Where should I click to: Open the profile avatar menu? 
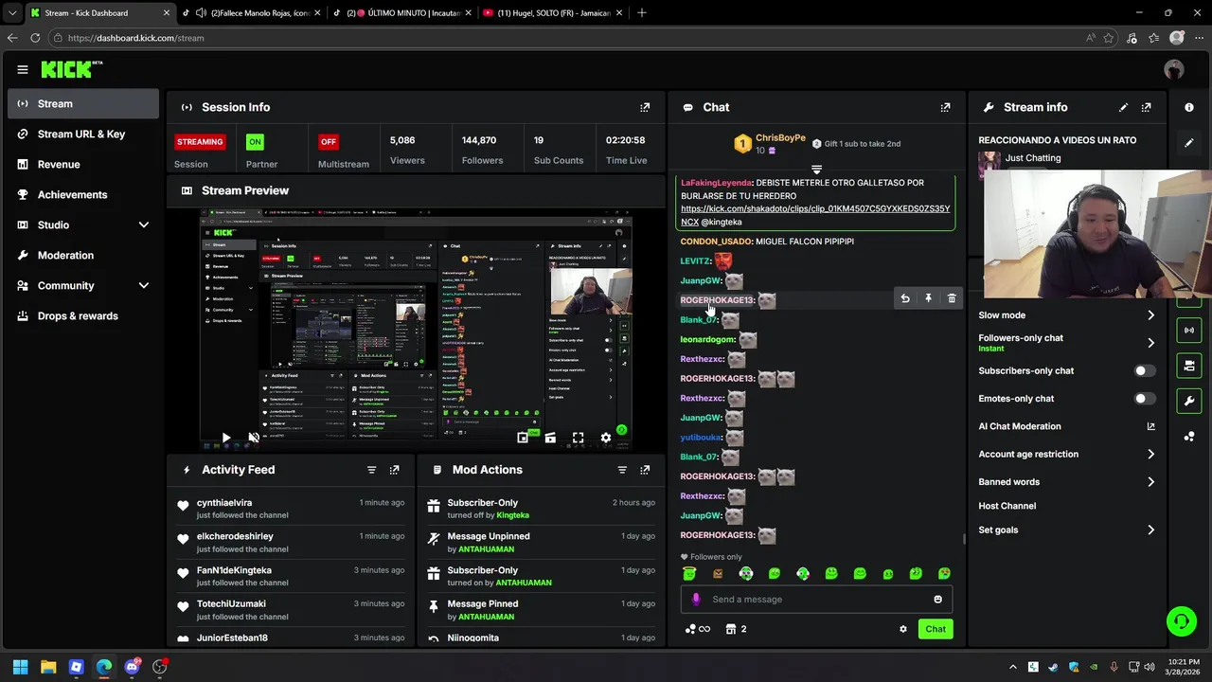pos(1174,69)
